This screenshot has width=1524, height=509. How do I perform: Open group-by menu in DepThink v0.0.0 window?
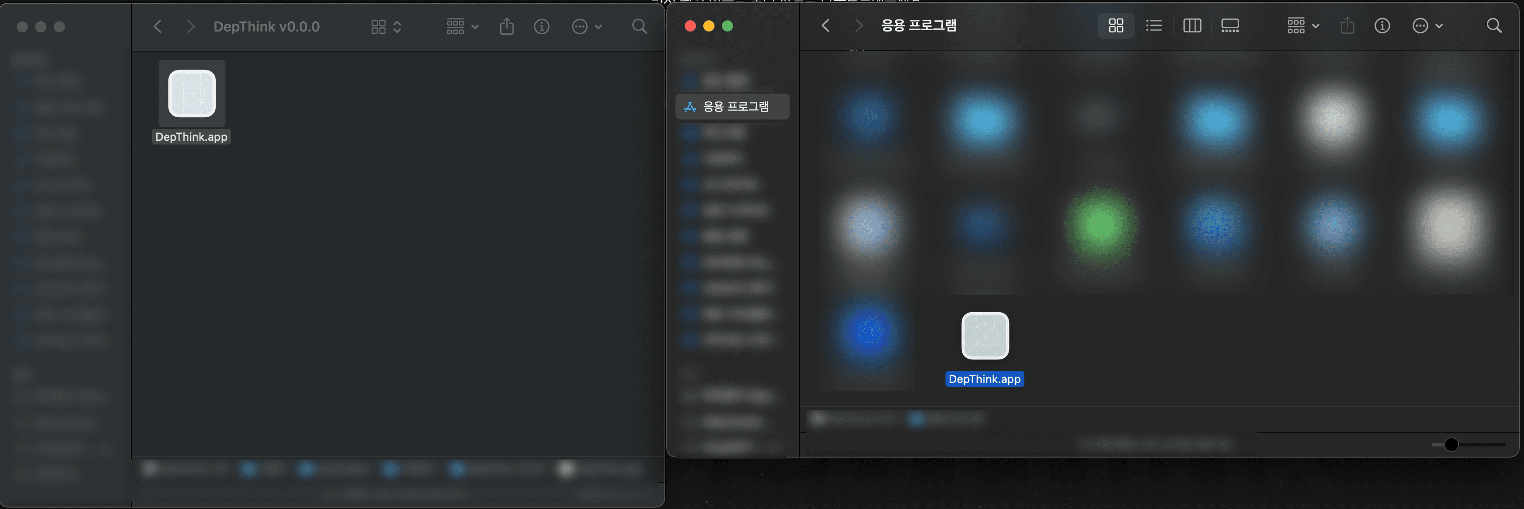coord(463,26)
